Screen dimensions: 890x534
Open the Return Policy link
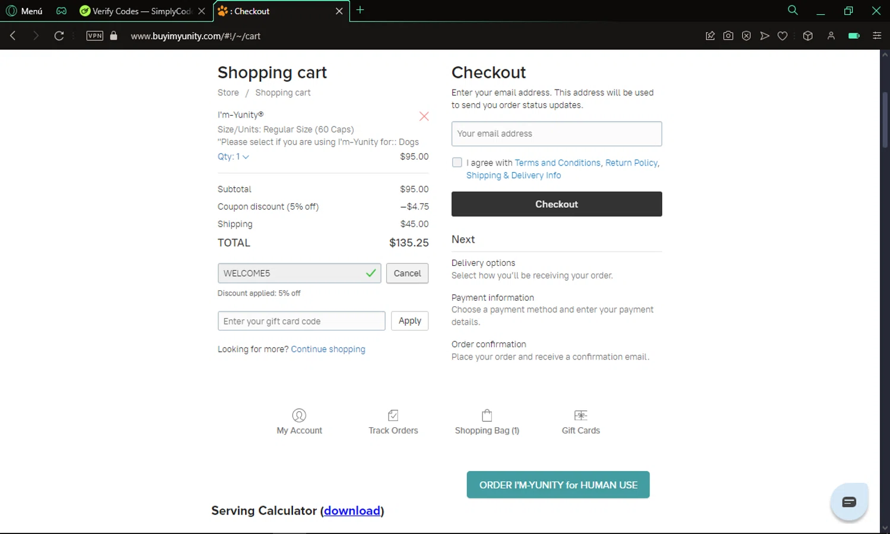tap(631, 163)
